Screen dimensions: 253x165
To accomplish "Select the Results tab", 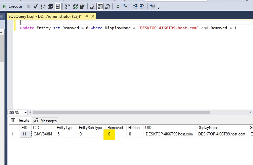I will pos(20,120).
